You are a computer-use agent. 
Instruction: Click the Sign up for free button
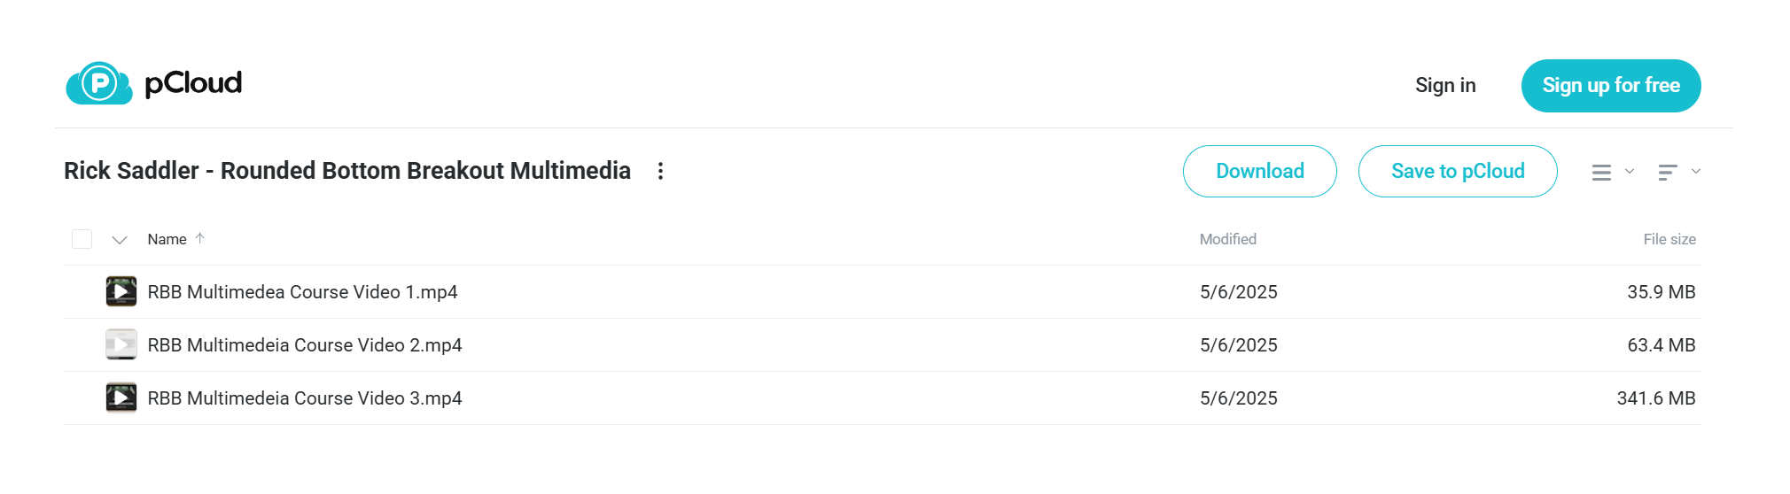pos(1611,86)
